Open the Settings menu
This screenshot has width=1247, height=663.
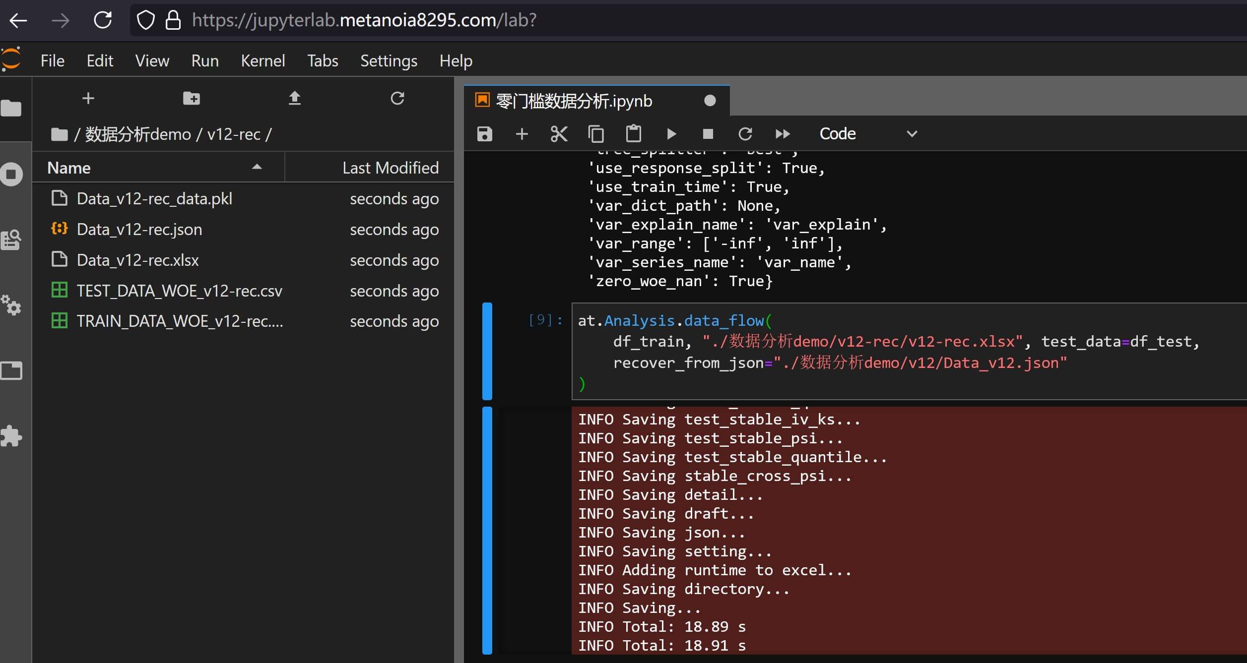coord(389,61)
